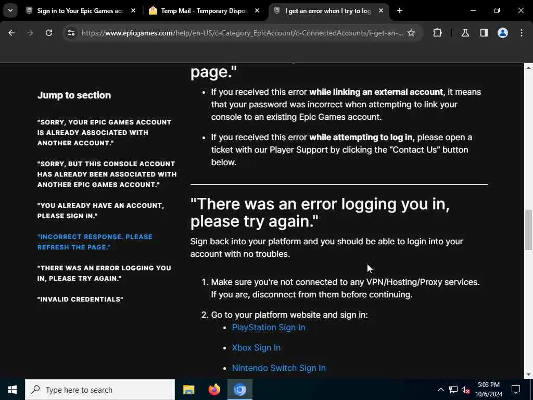Bookmark this page with the star icon

point(411,33)
